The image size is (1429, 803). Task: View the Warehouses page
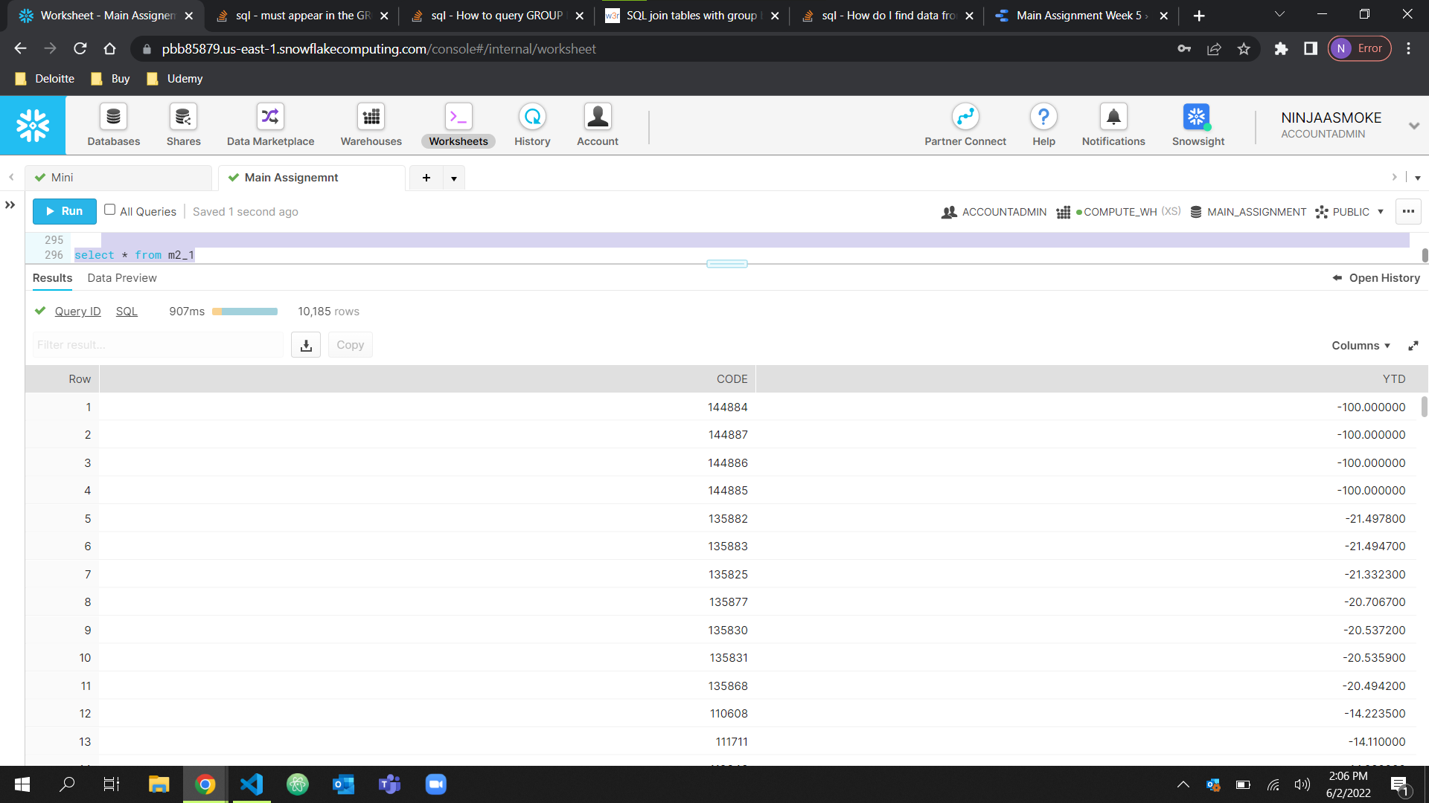pos(371,125)
